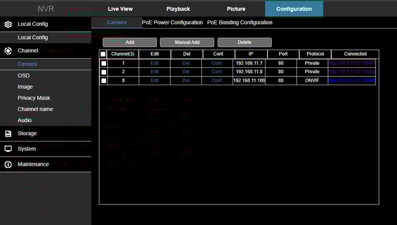Click the Channel camera lens icon
The image size is (397, 225).
8,51
